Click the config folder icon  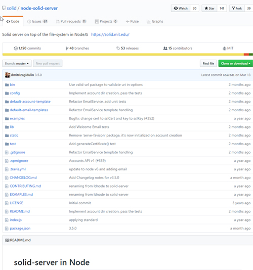tap(7, 93)
